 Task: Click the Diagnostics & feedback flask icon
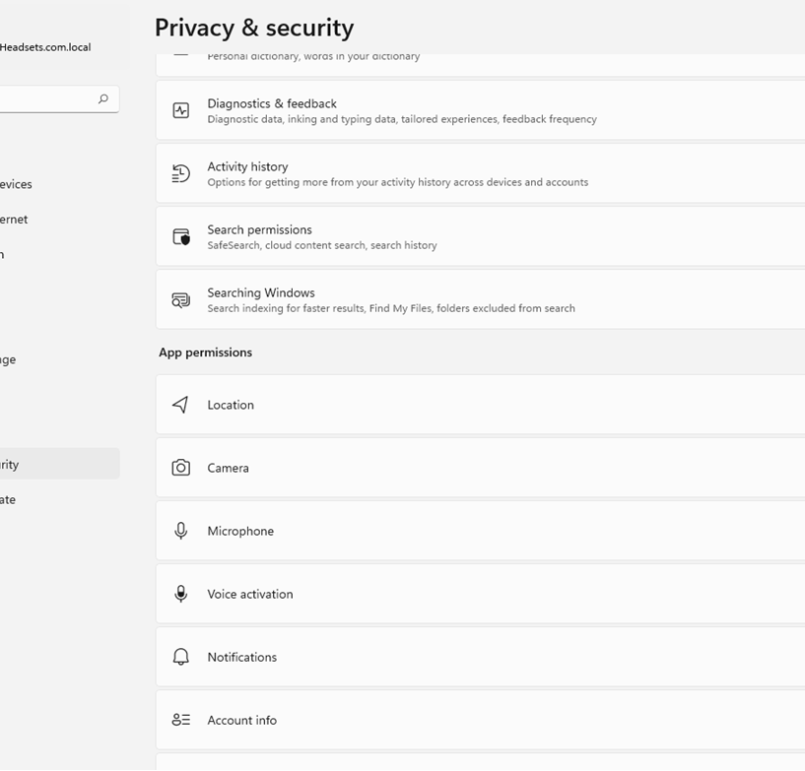coord(181,109)
